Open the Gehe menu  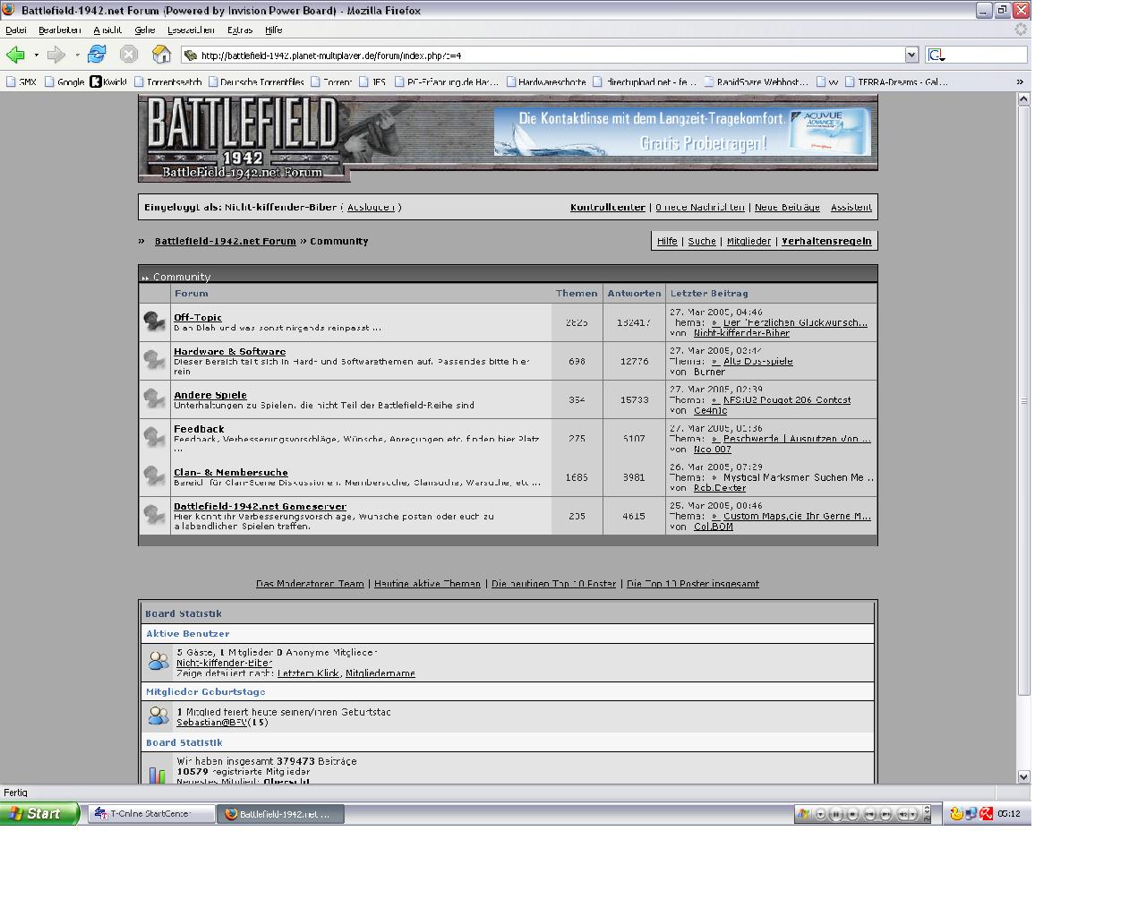[144, 30]
